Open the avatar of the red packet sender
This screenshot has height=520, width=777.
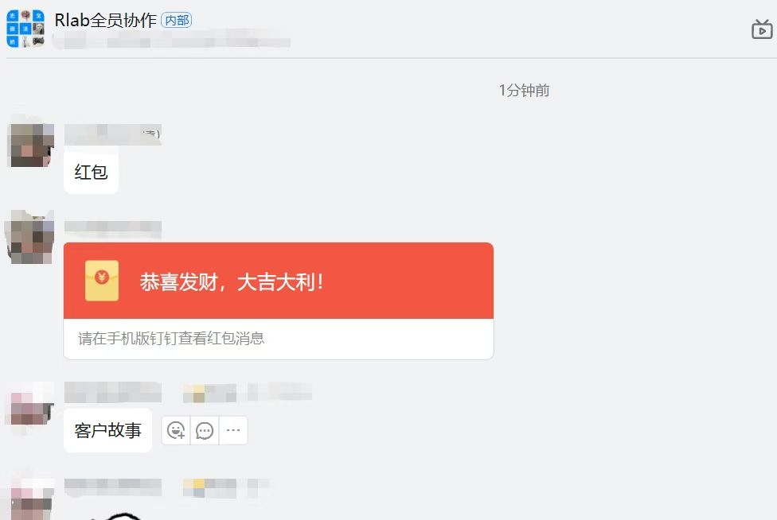[31, 238]
